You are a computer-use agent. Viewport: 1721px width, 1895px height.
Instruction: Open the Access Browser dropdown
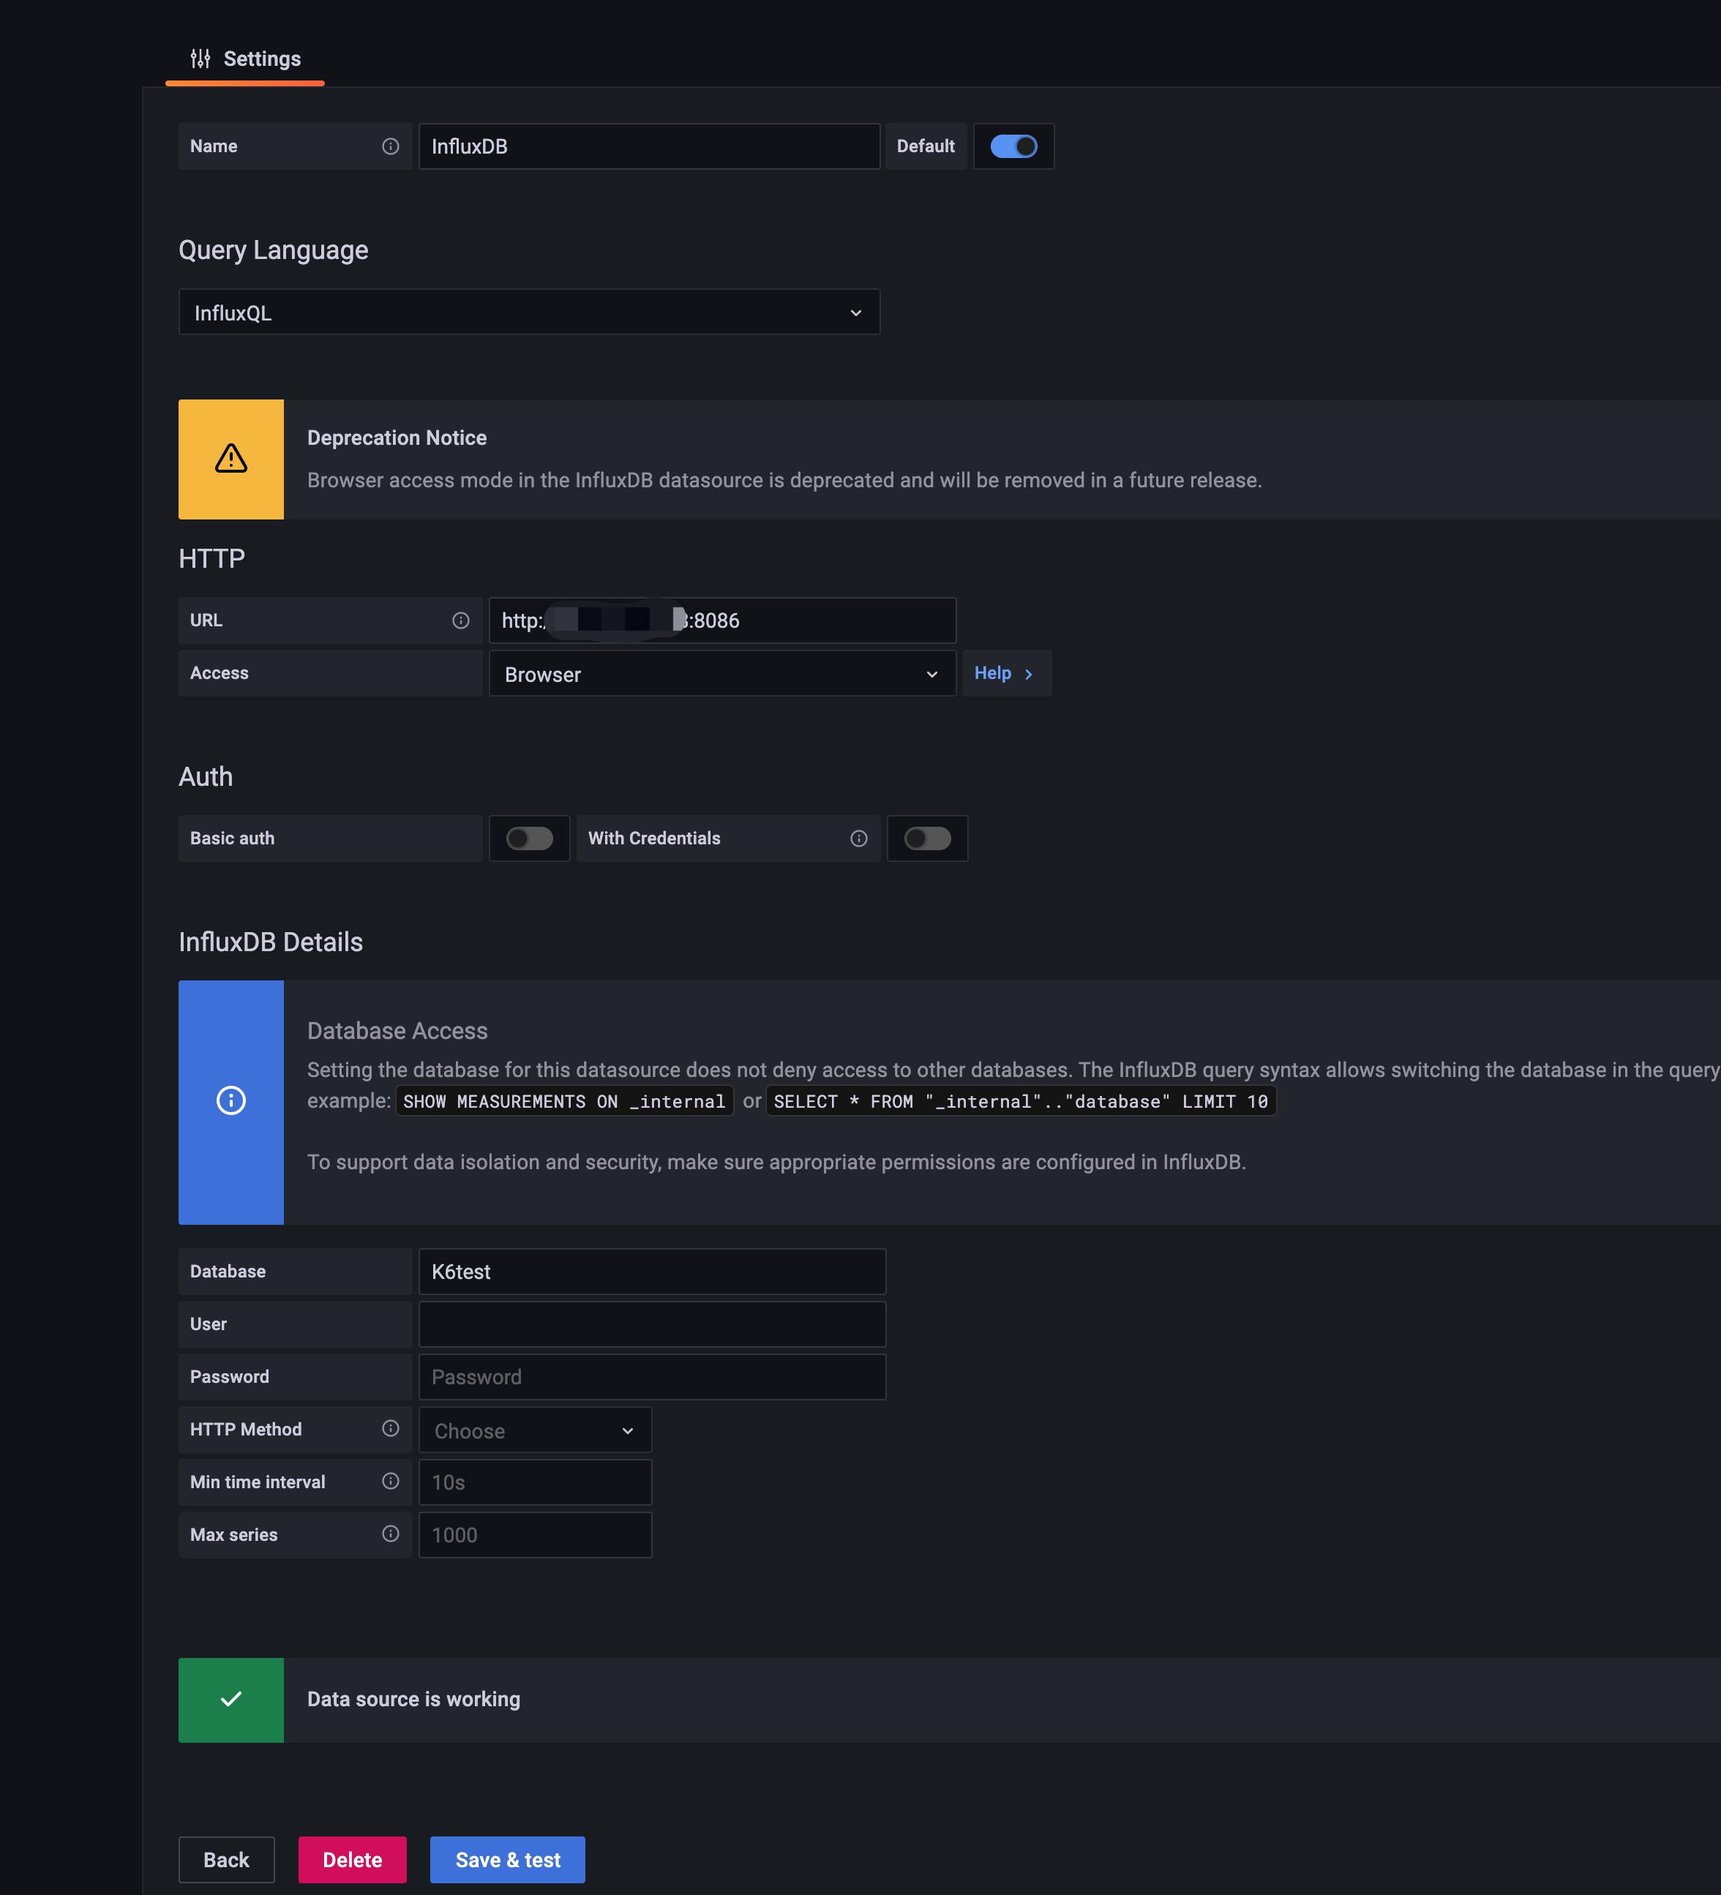point(722,674)
